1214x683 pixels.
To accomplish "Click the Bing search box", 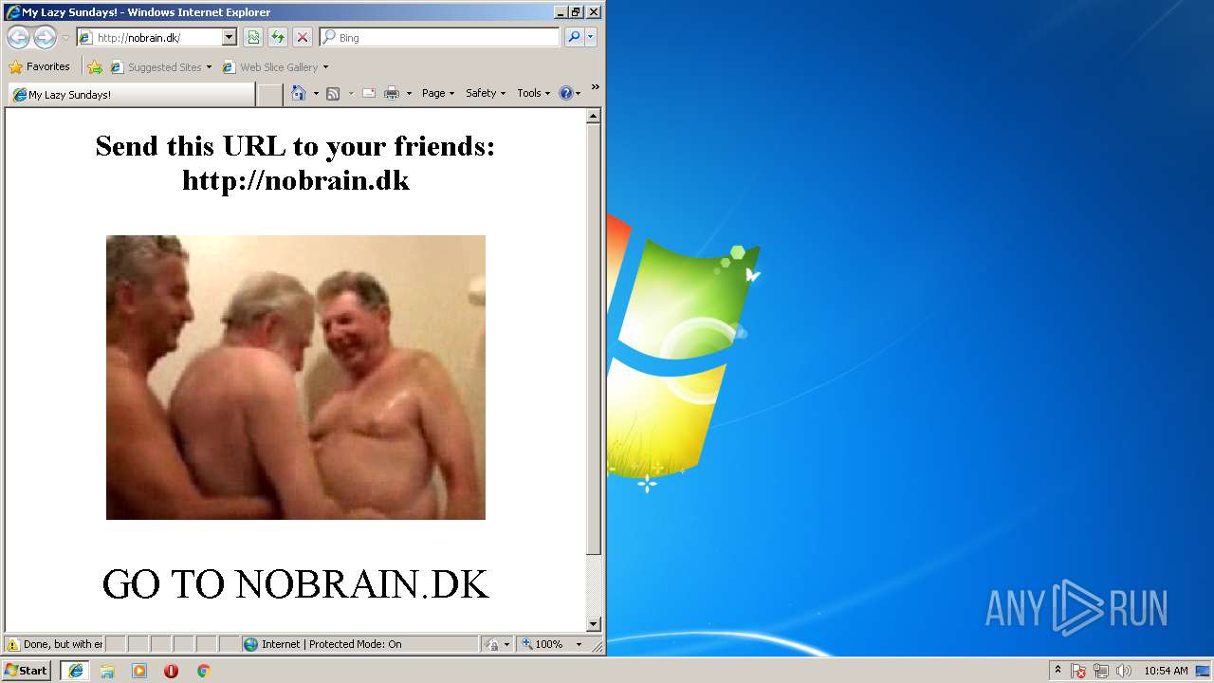I will [439, 38].
